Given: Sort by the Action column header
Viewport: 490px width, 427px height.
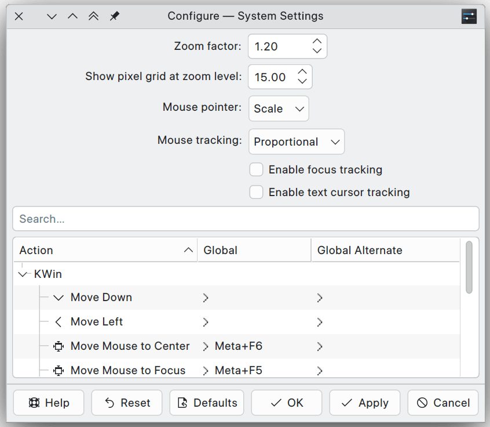Looking at the screenshot, I should pyautogui.click(x=105, y=250).
